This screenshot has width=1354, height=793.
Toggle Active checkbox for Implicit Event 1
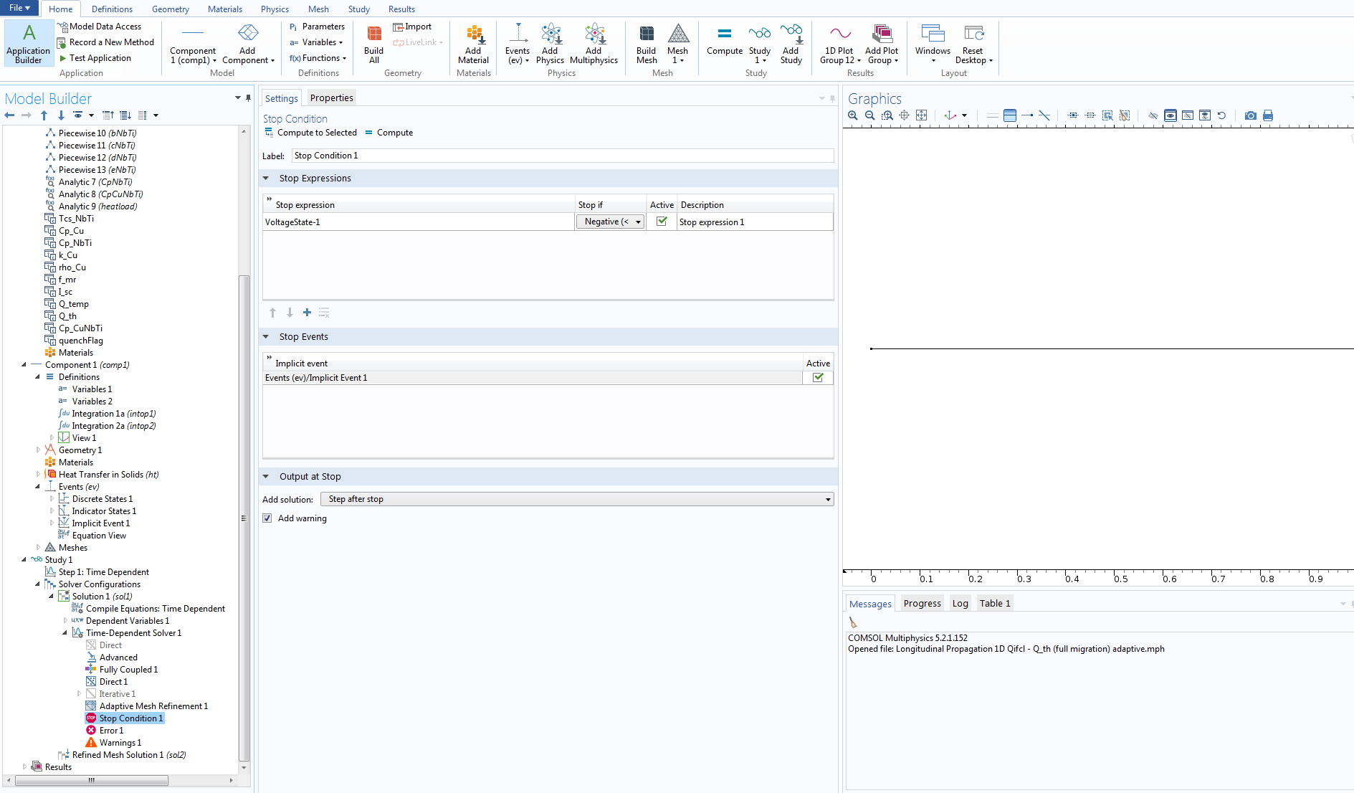click(x=818, y=378)
